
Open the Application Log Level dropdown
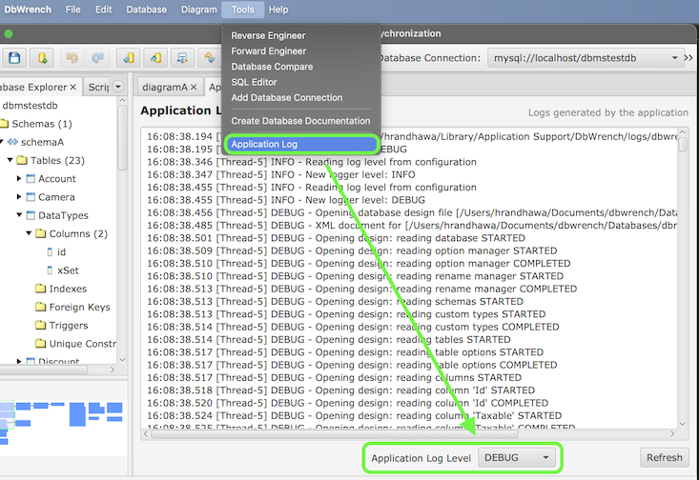517,458
